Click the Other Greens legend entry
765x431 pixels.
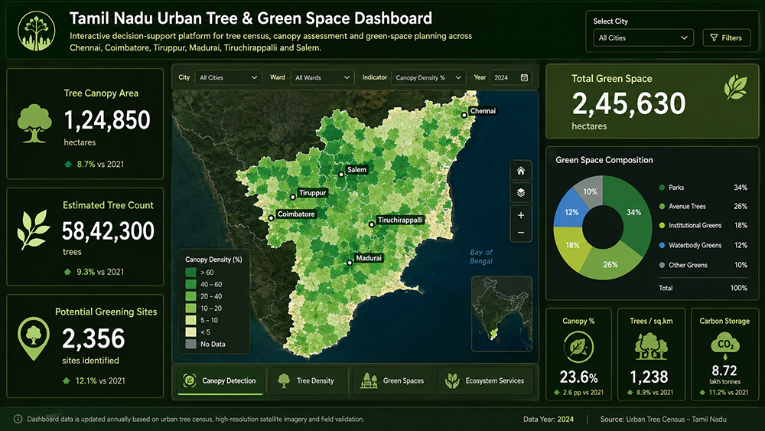(x=703, y=265)
